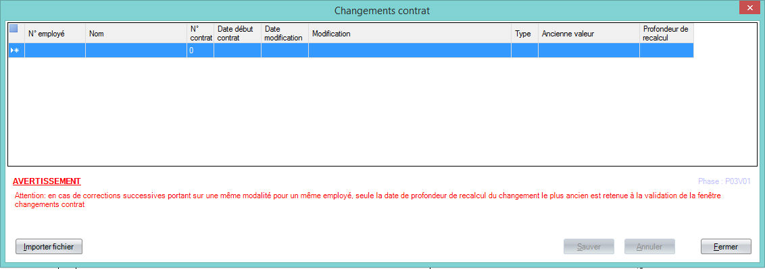This screenshot has width=765, height=269.
Task: Click the N° contrat column header
Action: [201, 34]
